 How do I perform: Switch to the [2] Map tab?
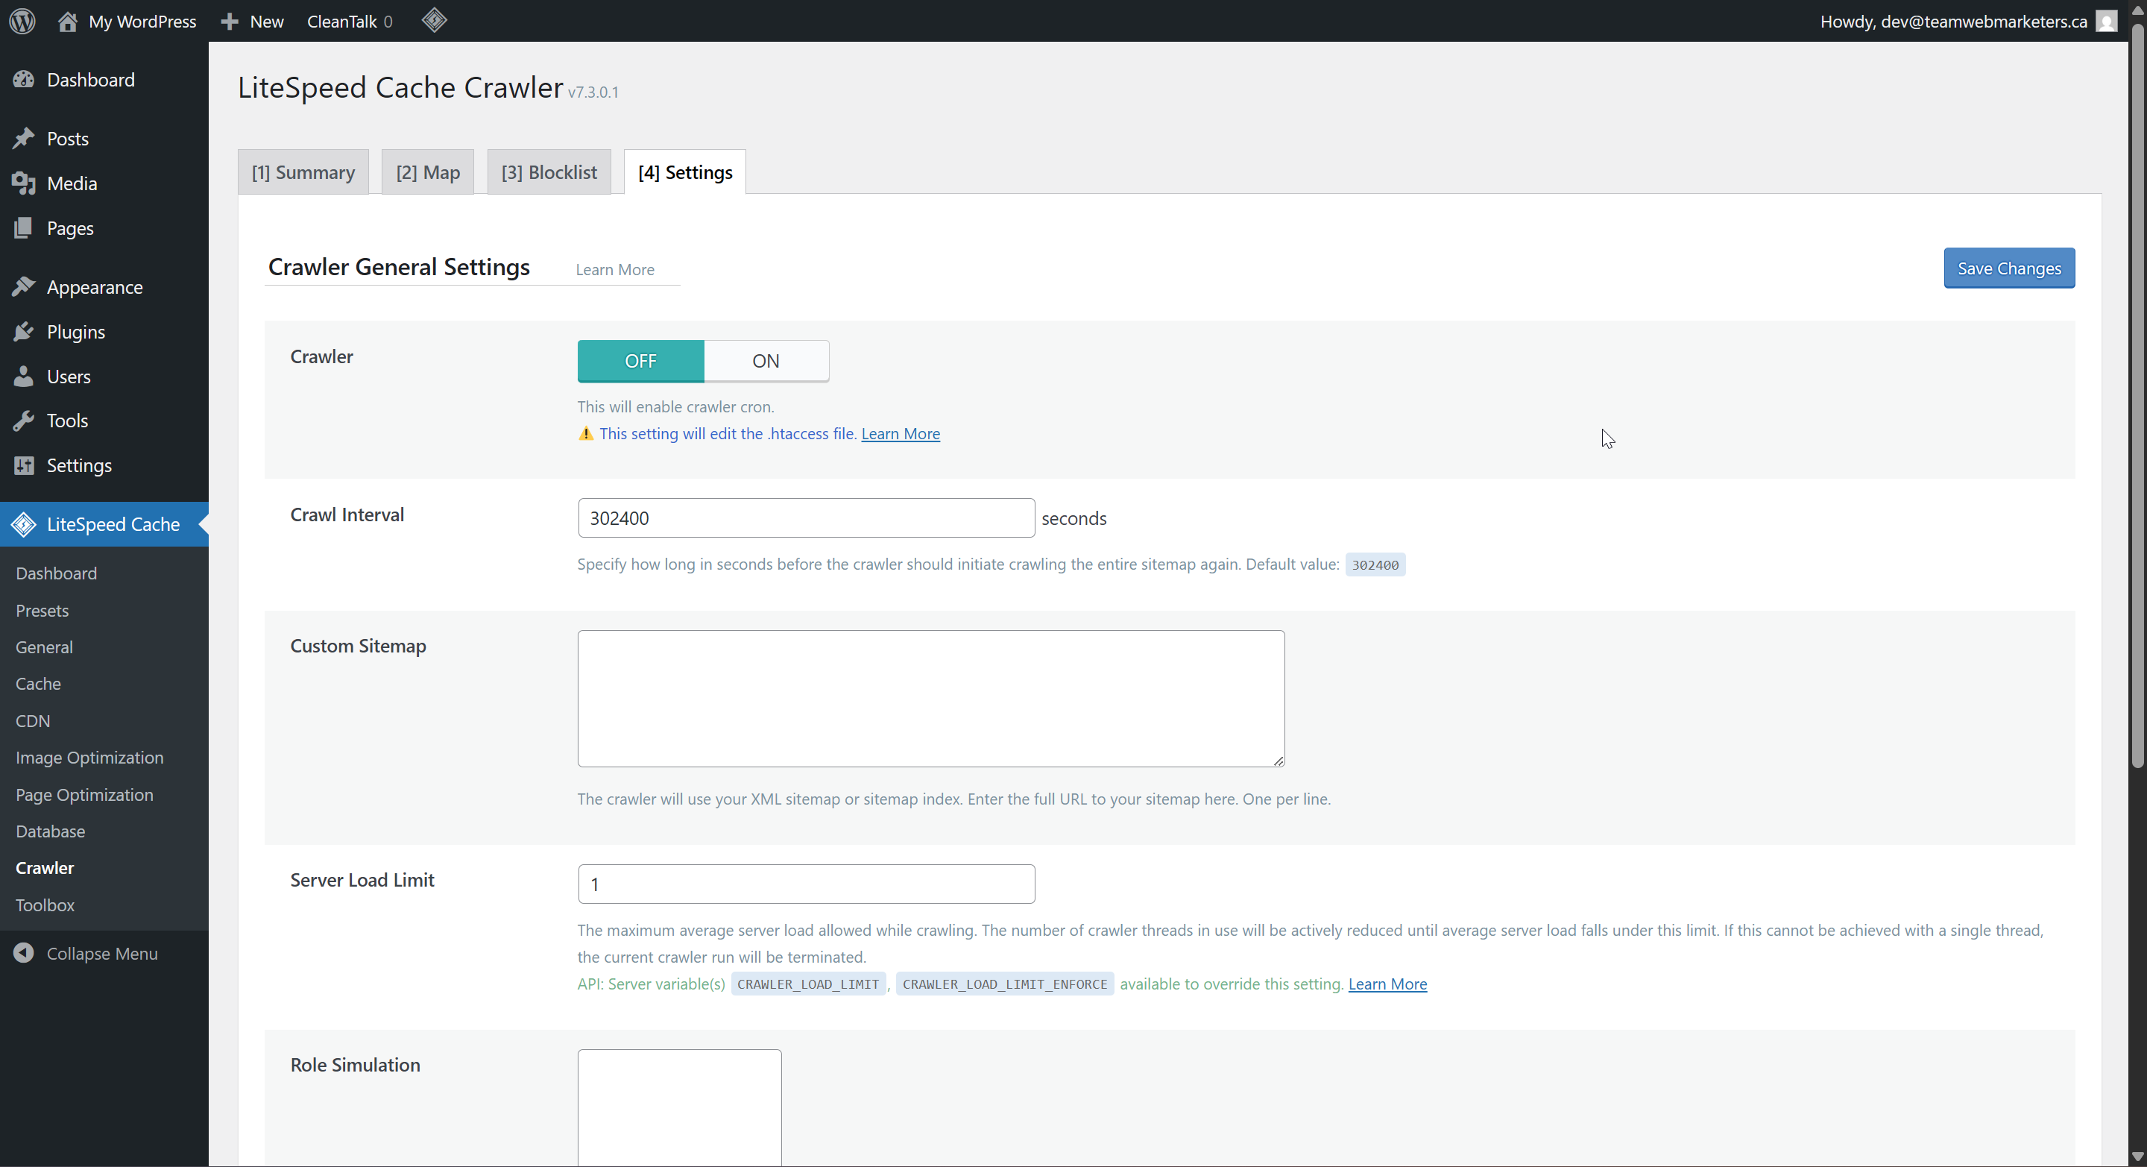(428, 172)
